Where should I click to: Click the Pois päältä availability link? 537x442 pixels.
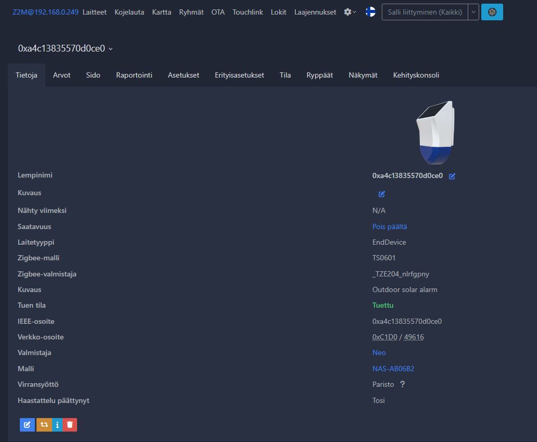point(390,226)
